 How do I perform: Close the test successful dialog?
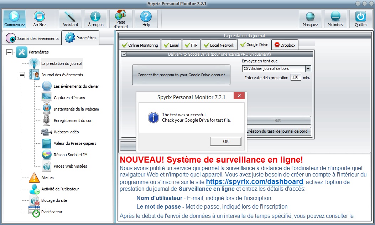point(239,96)
